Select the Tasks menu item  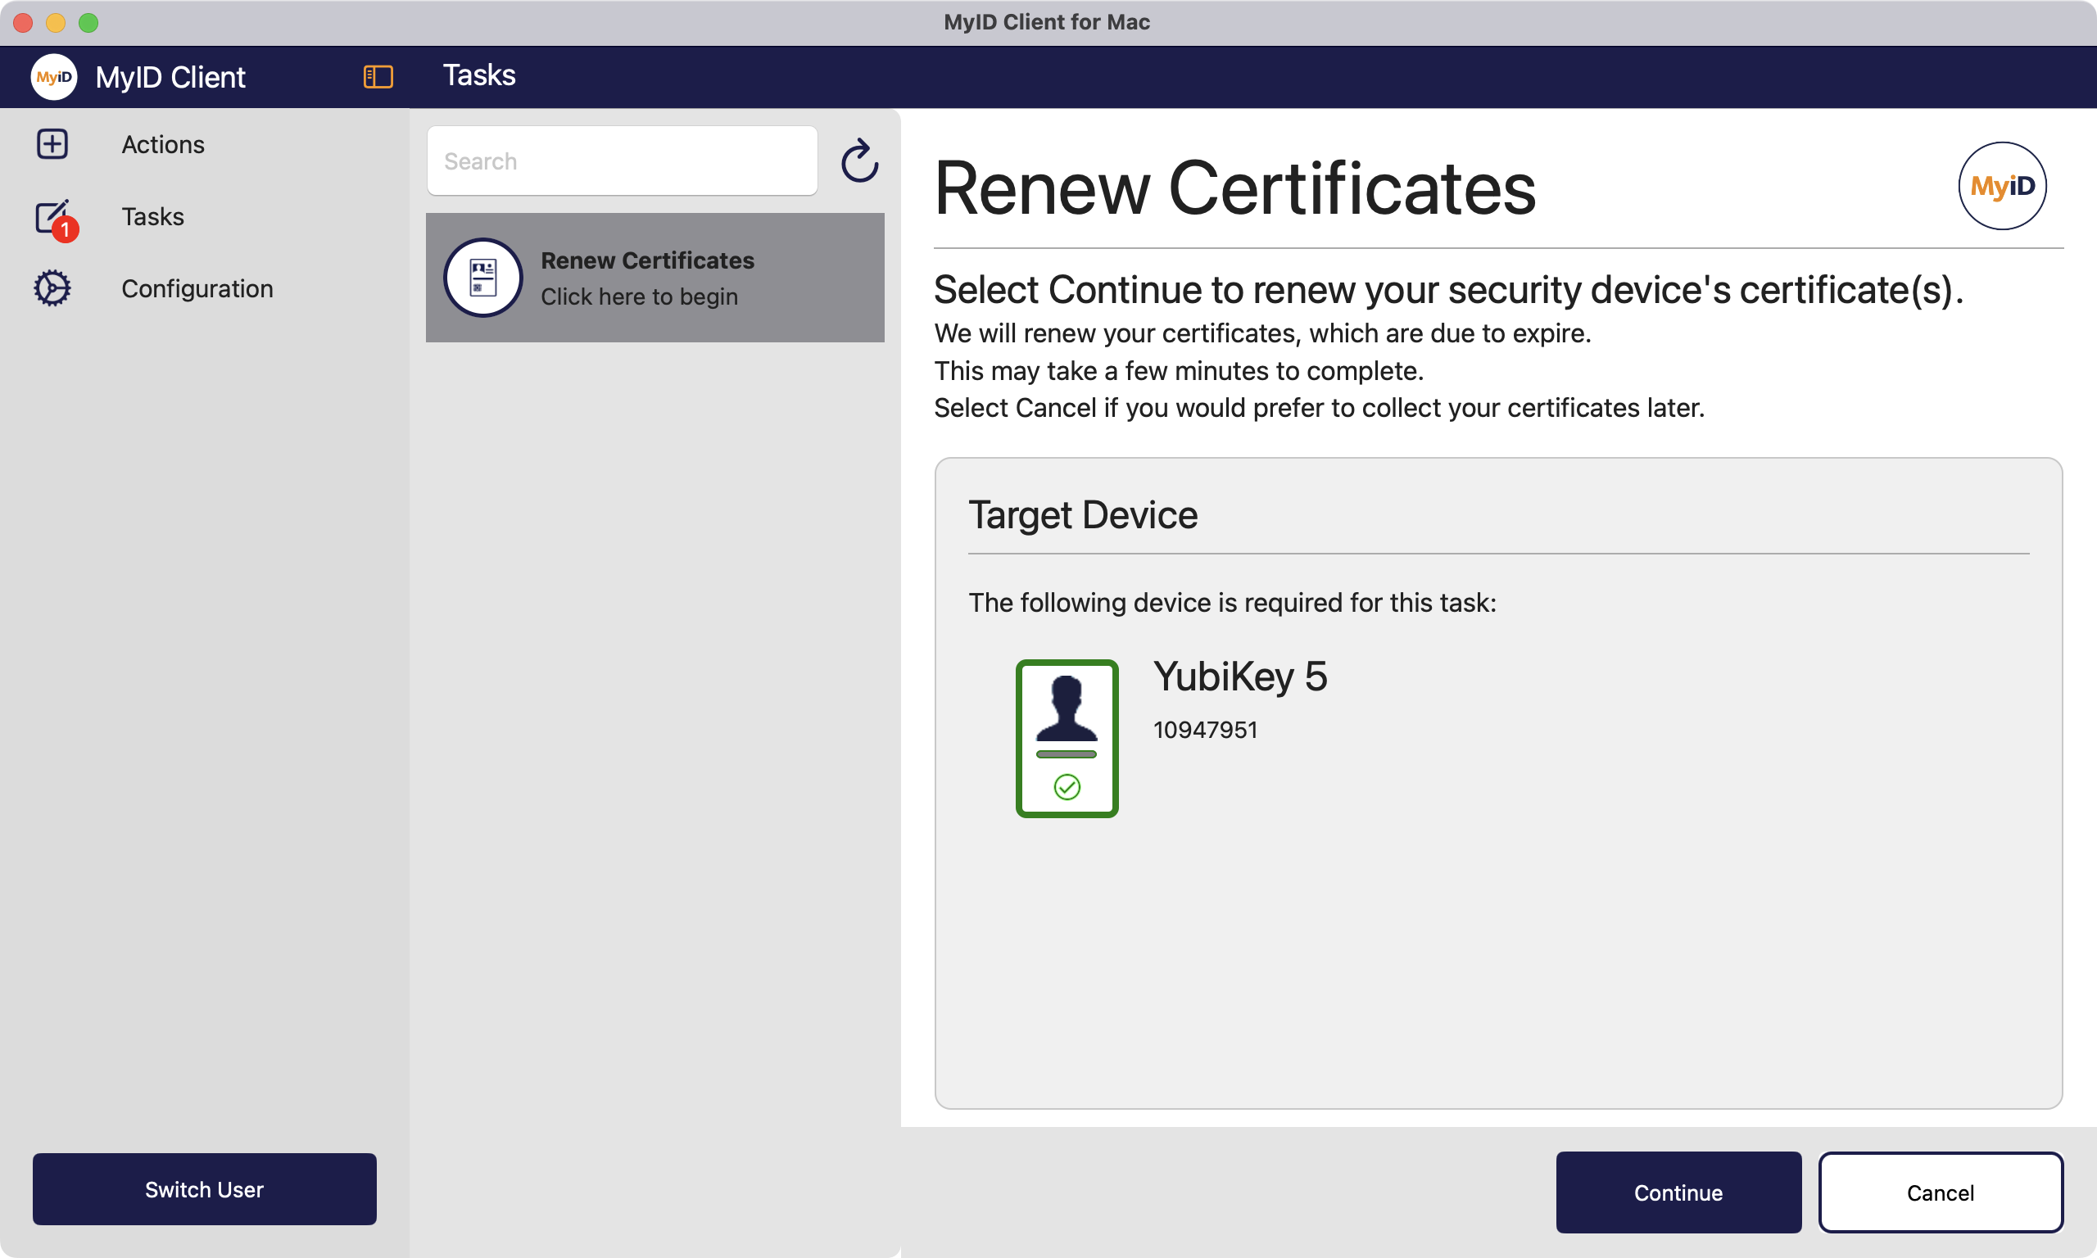(152, 217)
